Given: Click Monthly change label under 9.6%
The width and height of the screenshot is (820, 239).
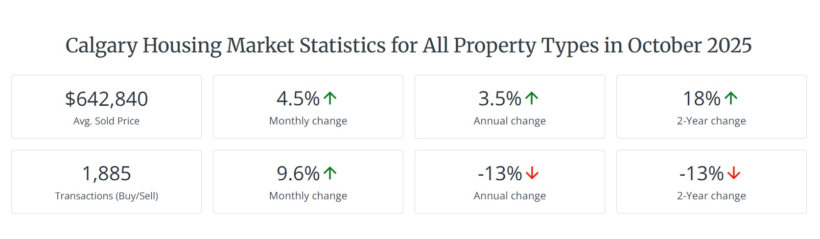Looking at the screenshot, I should point(308,196).
